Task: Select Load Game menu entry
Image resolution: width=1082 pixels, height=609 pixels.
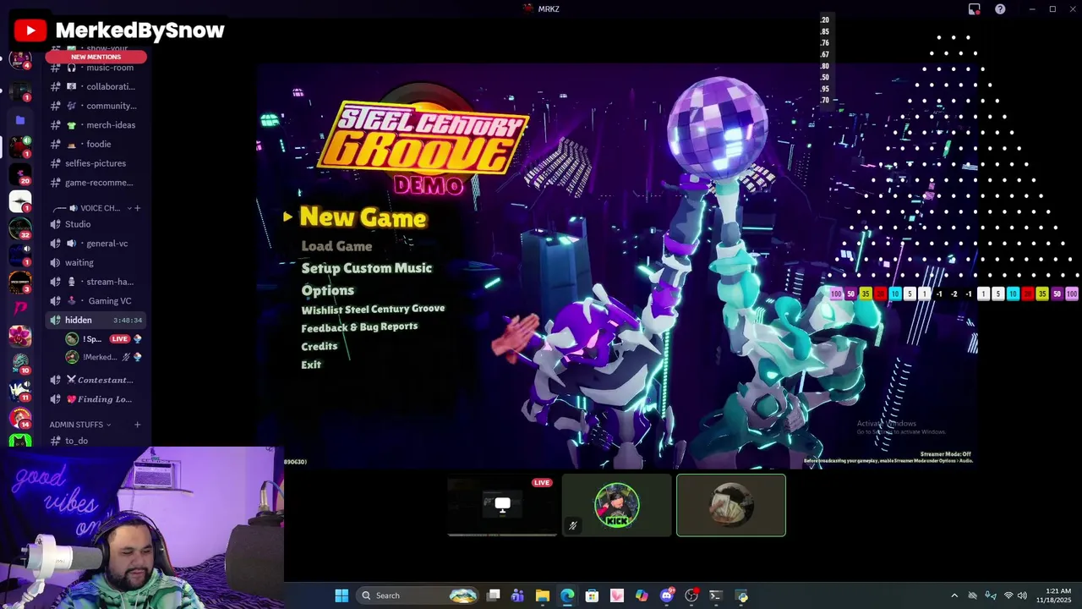Action: pos(336,246)
